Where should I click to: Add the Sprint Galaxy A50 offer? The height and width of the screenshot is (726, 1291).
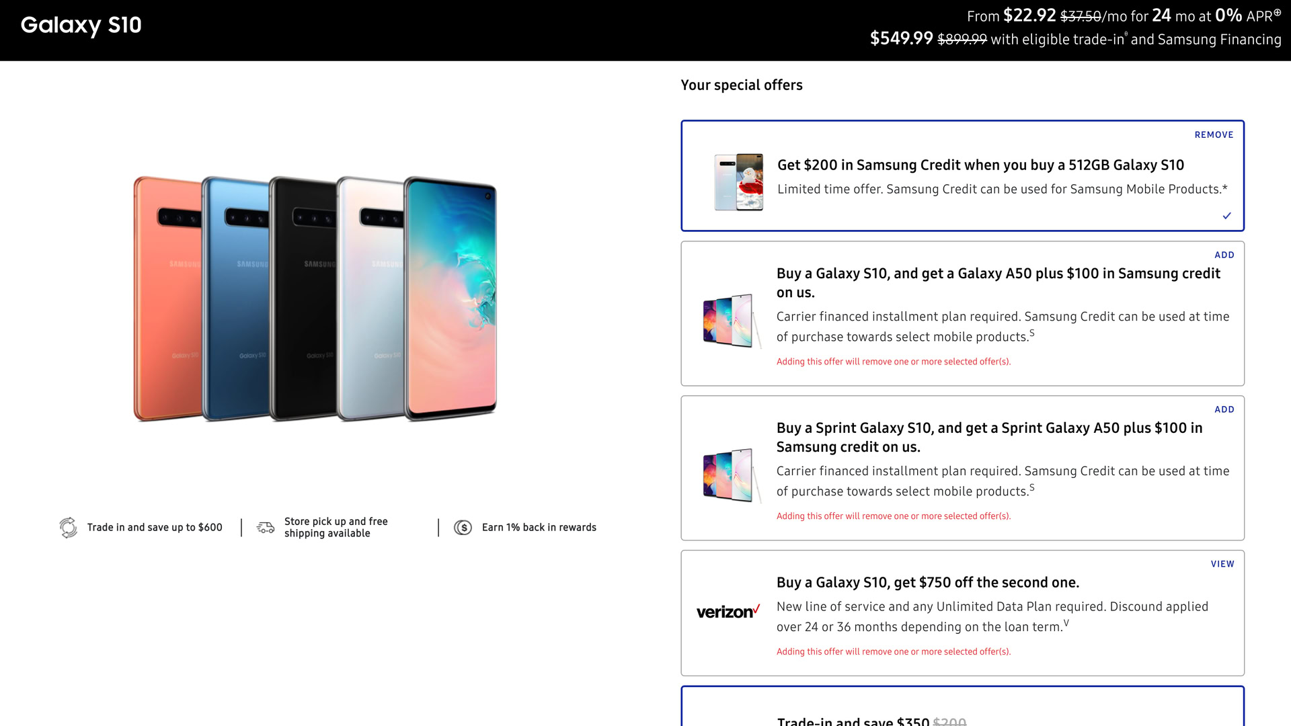click(x=1224, y=410)
